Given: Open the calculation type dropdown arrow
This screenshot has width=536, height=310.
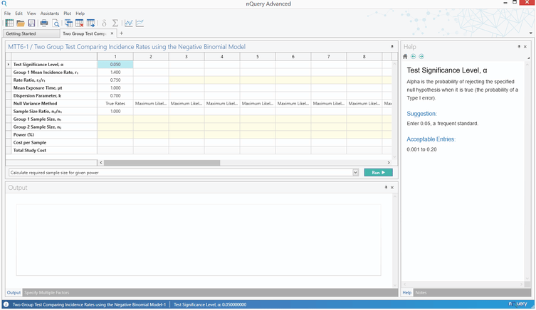Looking at the screenshot, I should click(x=355, y=172).
